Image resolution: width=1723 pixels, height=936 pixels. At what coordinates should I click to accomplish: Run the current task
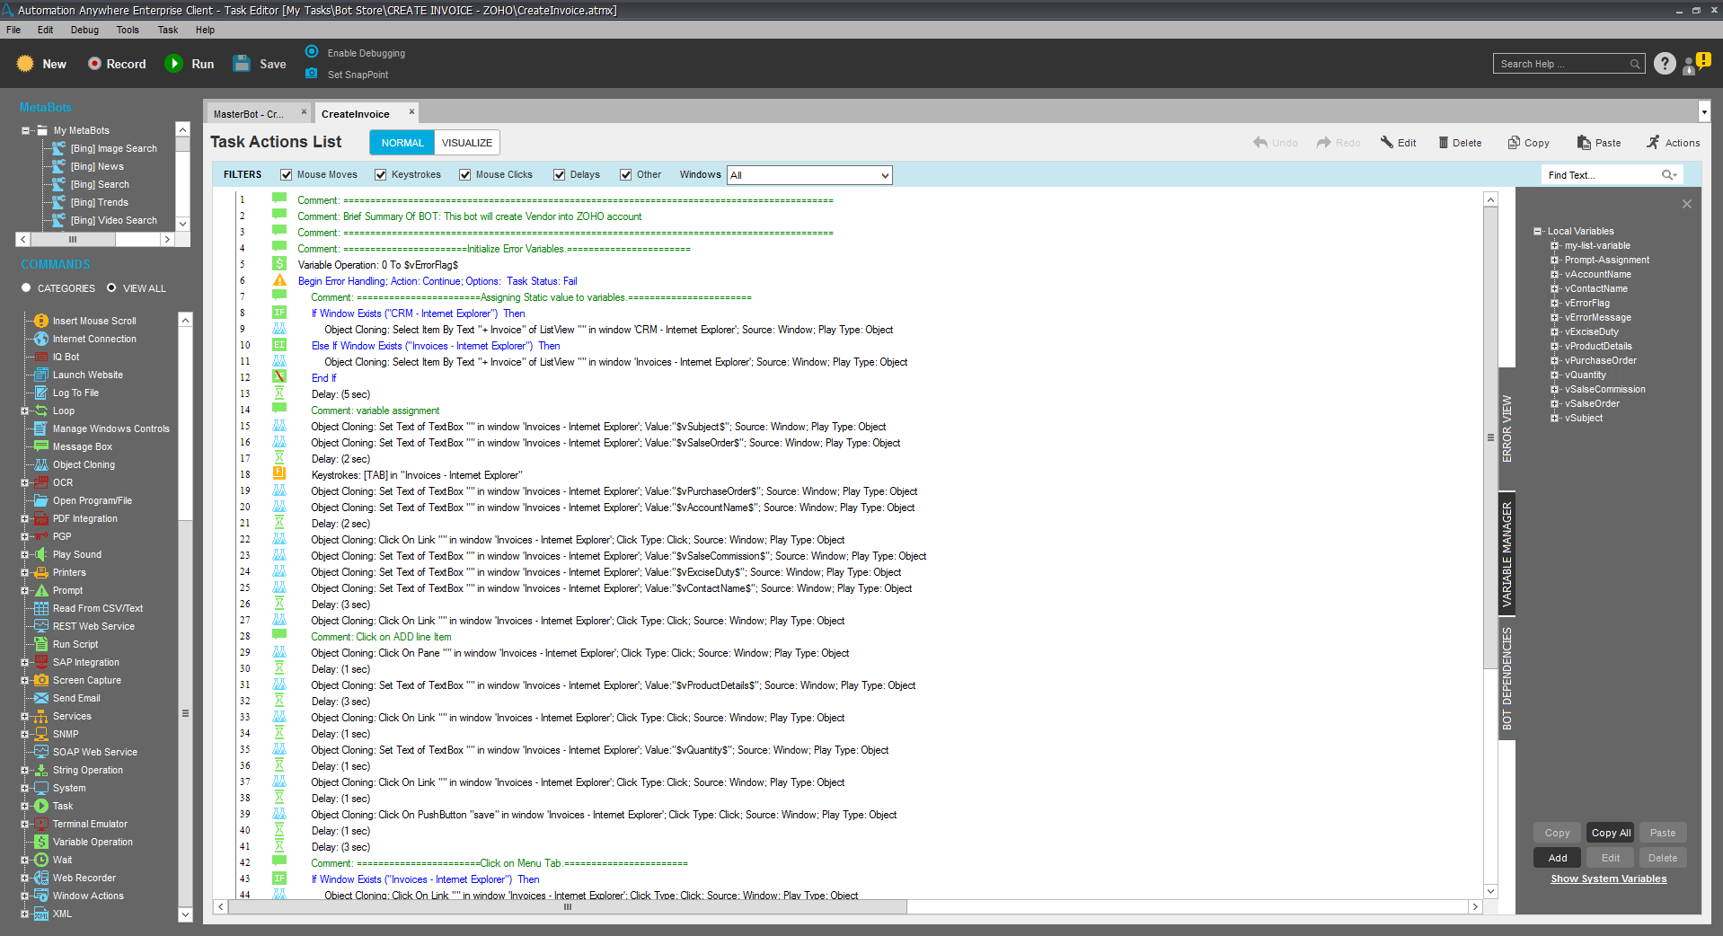173,64
